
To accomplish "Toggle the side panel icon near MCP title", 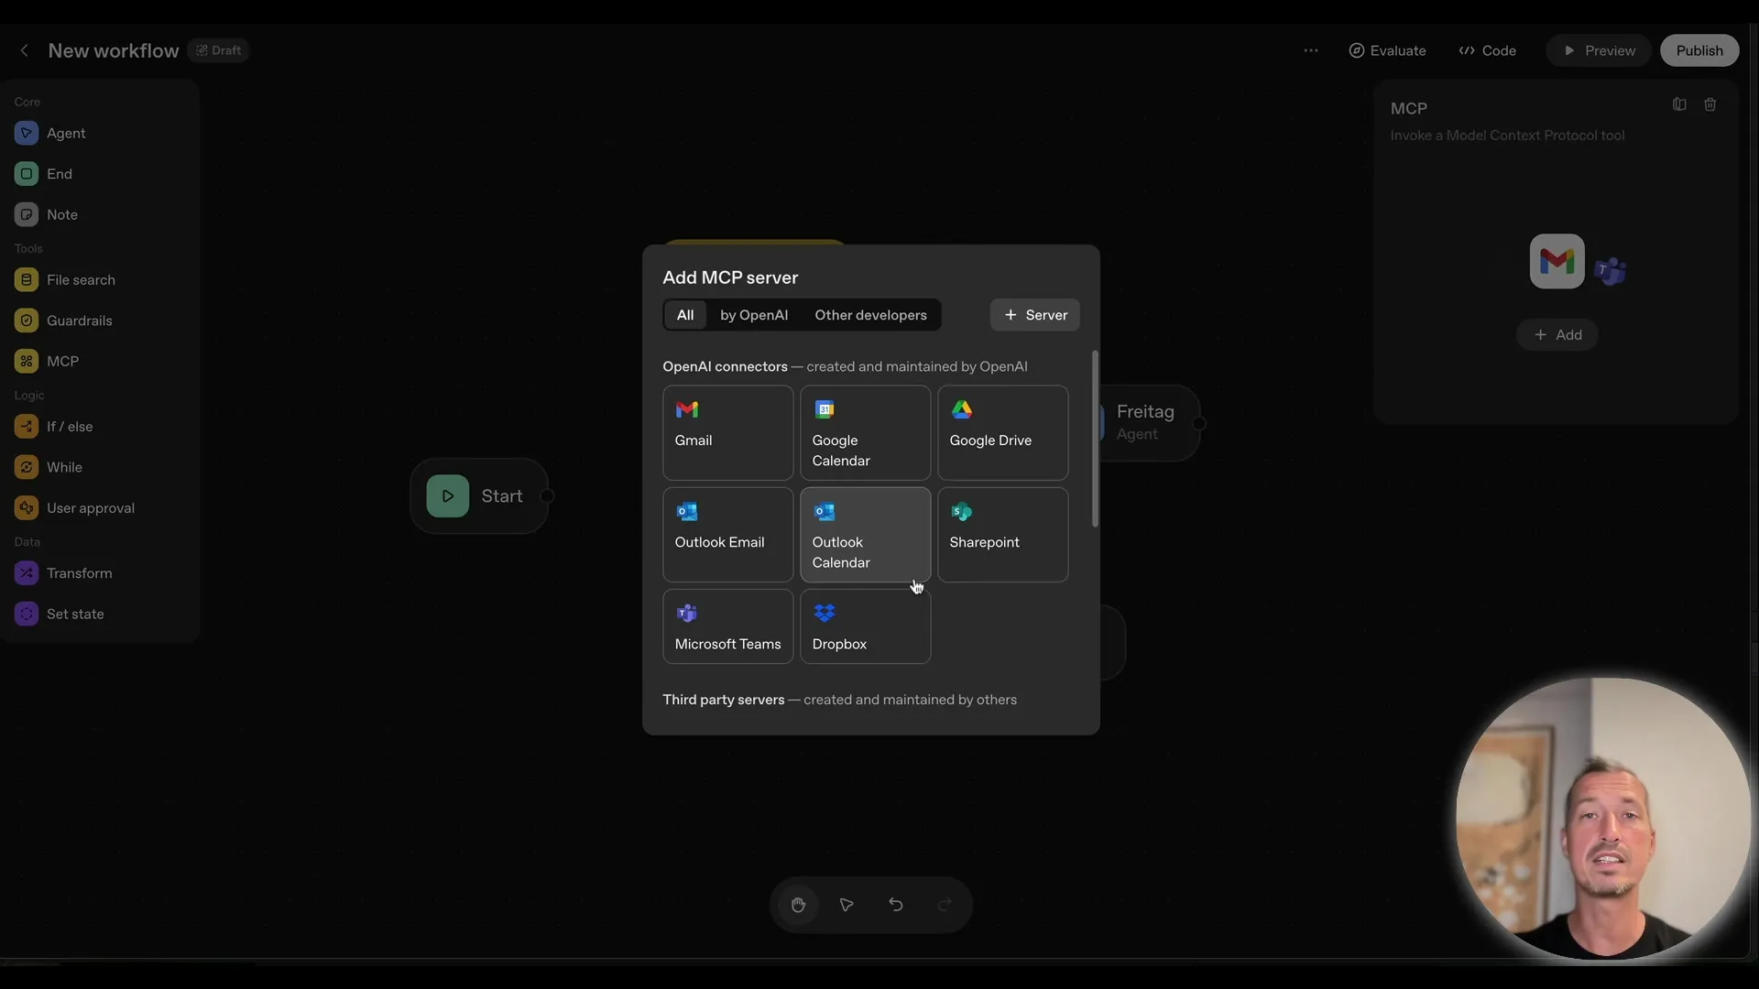I will coord(1678,104).
